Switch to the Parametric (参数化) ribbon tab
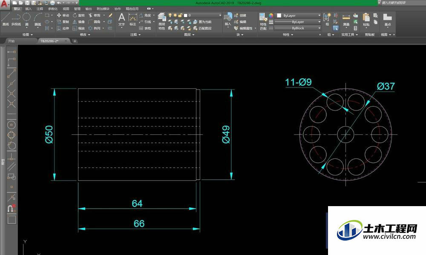Image resolution: width=426 pixels, height=255 pixels. click(x=53, y=8)
